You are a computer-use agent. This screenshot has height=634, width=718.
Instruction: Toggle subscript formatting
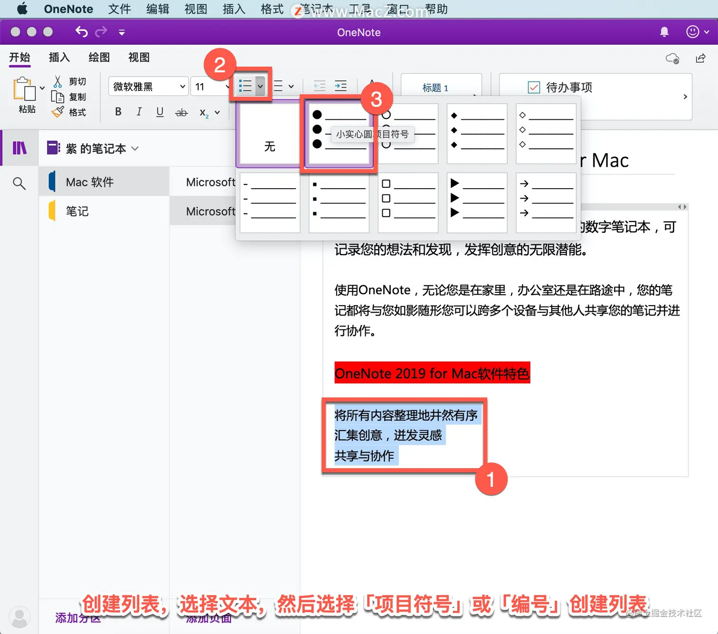[204, 113]
